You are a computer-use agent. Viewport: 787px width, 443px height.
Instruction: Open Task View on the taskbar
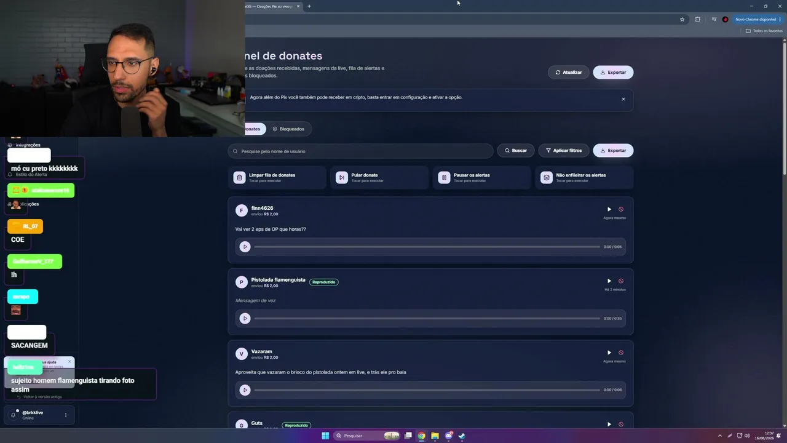pos(408,436)
